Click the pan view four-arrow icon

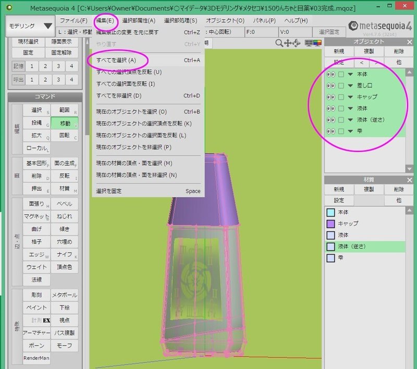(x=288, y=43)
